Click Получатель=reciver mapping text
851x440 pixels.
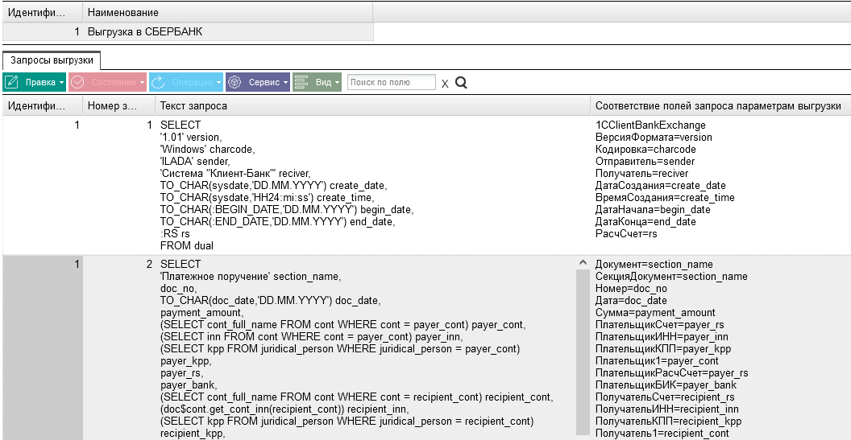[x=641, y=174]
